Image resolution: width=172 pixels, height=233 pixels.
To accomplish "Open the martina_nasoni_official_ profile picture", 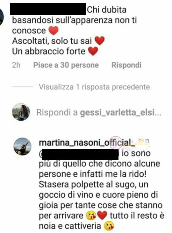I will tap(22, 146).
